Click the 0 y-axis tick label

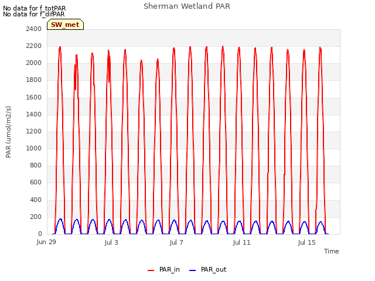(x=40, y=234)
